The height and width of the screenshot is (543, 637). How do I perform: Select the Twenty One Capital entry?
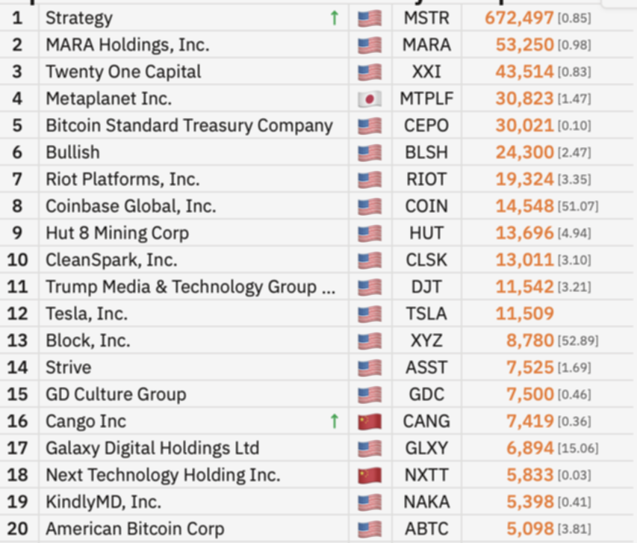[x=123, y=72]
